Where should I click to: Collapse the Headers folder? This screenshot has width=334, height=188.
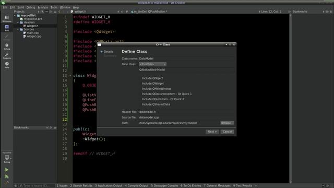pos(18,22)
